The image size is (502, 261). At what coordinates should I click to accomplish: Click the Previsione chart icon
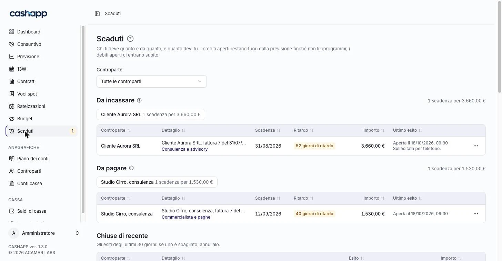pos(12,57)
